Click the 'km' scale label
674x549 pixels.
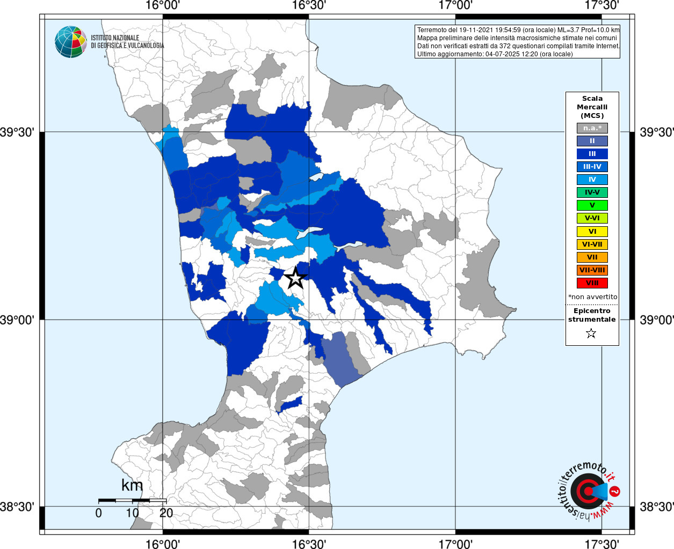[132, 485]
